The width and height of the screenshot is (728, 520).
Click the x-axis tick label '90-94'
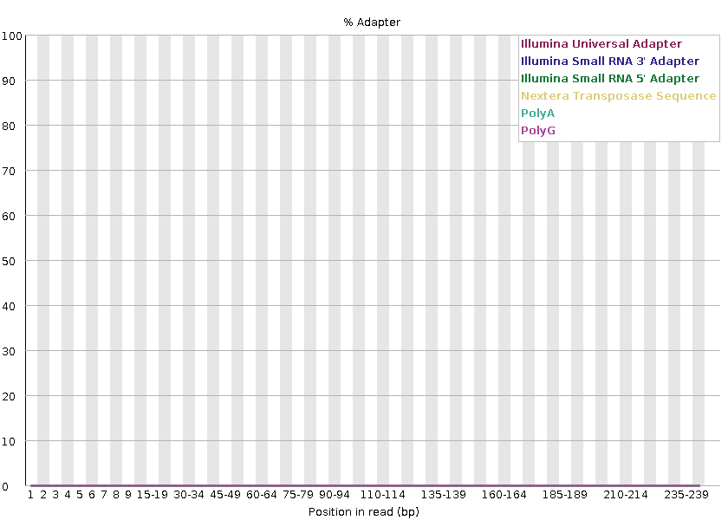point(335,495)
